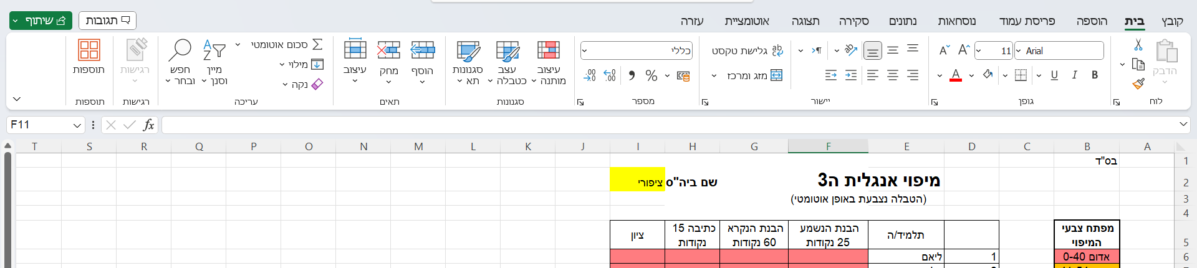This screenshot has width=1197, height=268.
Task: Switch to the הוספה (Insert) tab
Action: pos(1092,21)
